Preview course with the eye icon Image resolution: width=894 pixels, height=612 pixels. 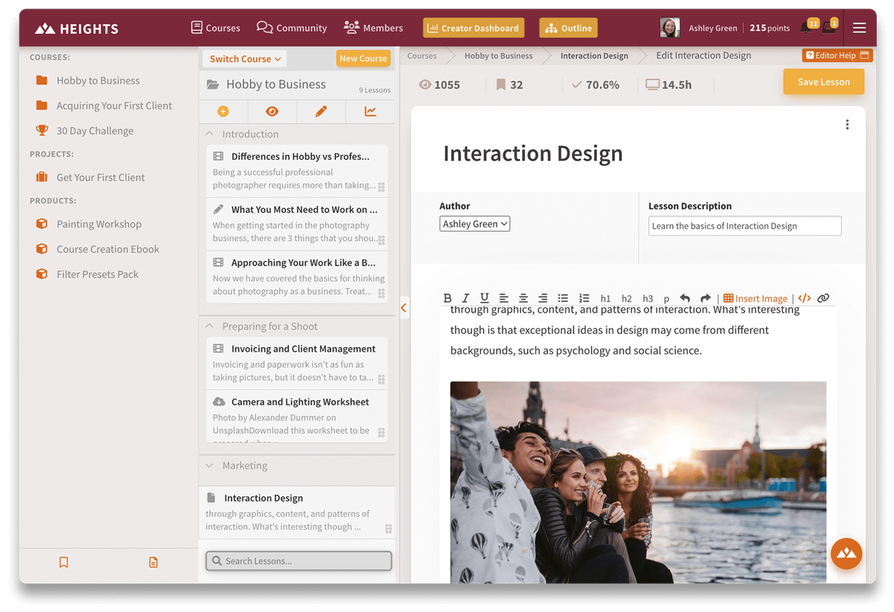pos(272,112)
